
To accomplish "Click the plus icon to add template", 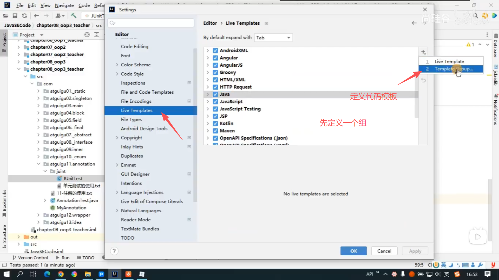I will click(423, 52).
